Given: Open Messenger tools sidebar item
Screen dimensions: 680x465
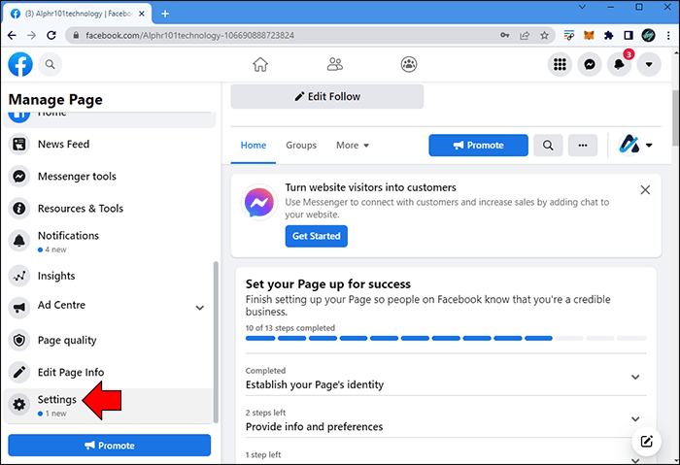Looking at the screenshot, I should pos(109,176).
